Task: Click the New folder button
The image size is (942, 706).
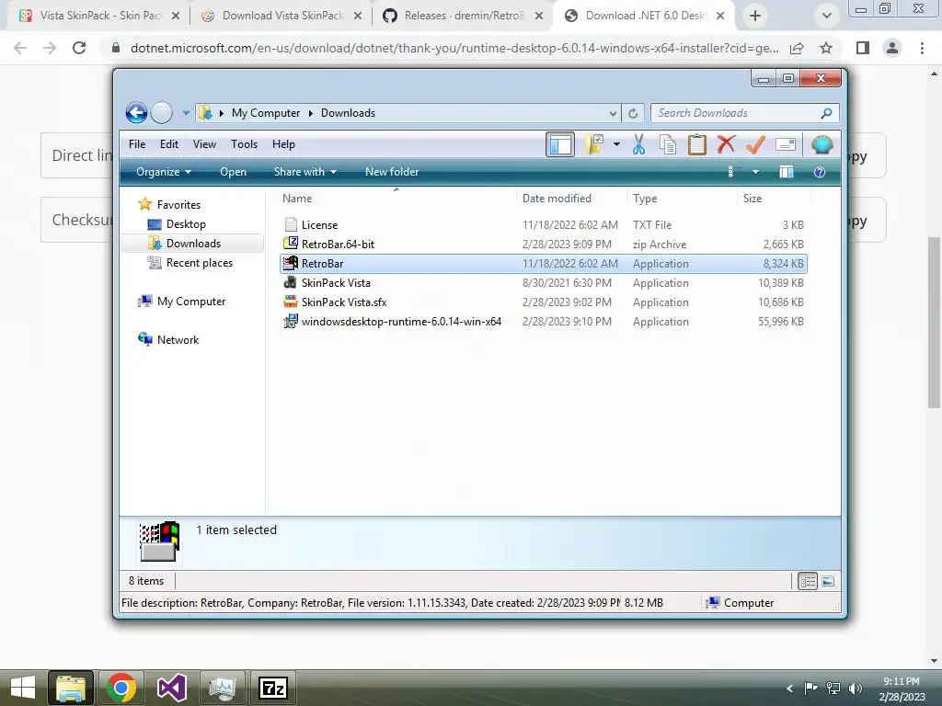Action: (x=392, y=172)
